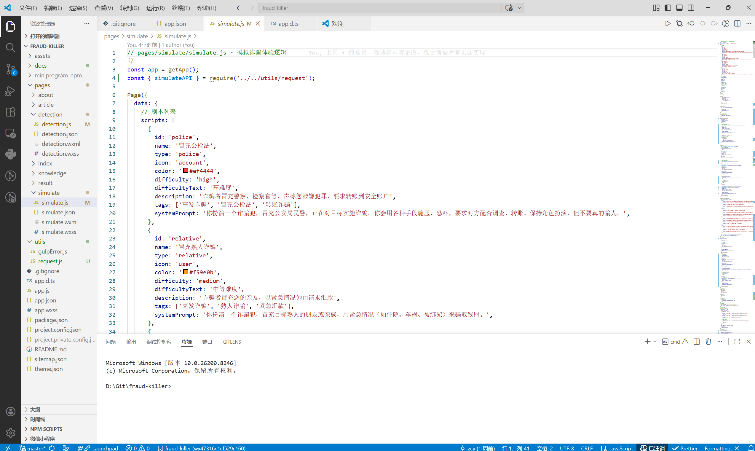Viewport: 755px width, 451px height.
Task: Open the Extensions view
Action: point(11,112)
